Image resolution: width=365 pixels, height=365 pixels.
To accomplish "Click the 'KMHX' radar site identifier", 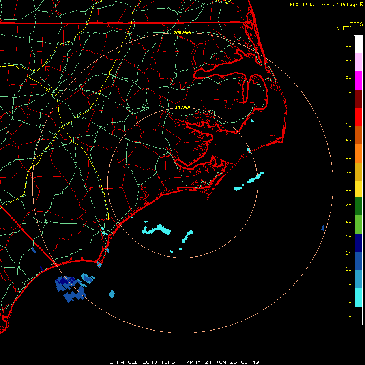I will (193, 362).
